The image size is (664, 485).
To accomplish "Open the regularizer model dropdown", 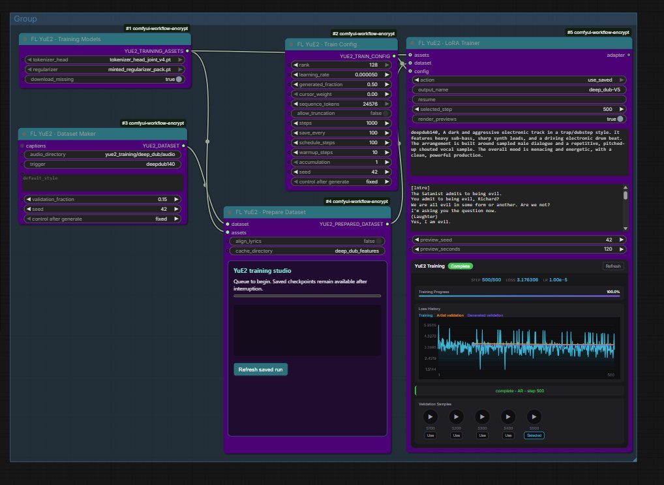I will coord(104,70).
